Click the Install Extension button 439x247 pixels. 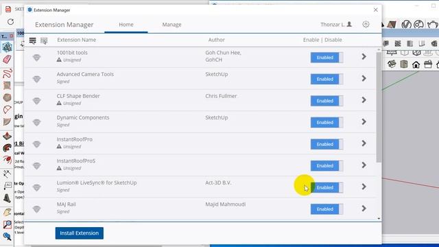[80, 233]
